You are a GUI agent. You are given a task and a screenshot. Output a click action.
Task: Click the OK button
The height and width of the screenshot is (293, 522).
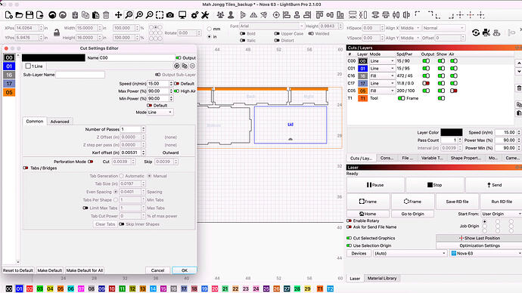[185, 270]
